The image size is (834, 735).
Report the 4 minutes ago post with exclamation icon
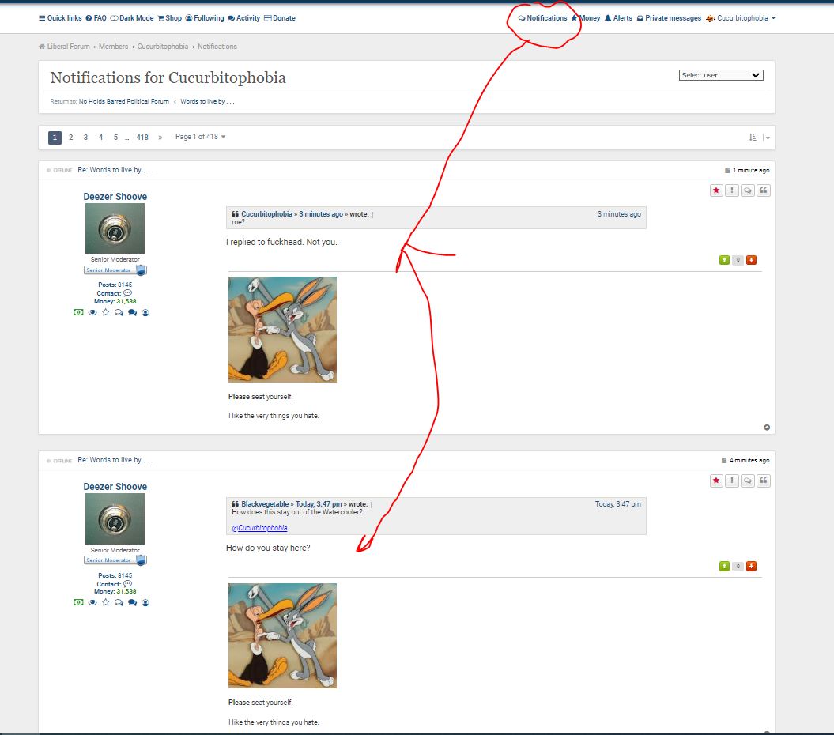click(x=732, y=481)
